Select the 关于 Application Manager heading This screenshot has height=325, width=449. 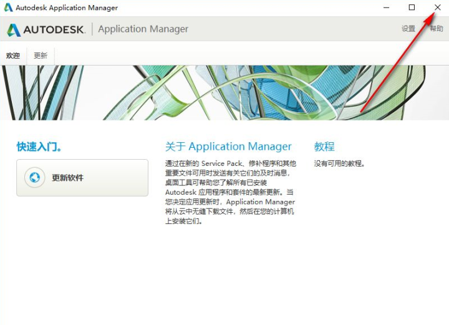tap(228, 147)
